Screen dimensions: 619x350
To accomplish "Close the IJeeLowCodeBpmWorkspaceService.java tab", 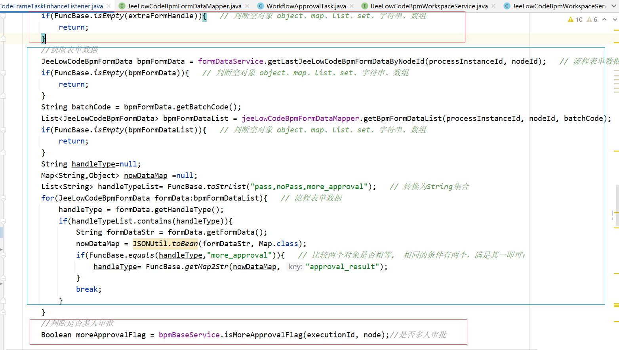I will coord(493,6).
